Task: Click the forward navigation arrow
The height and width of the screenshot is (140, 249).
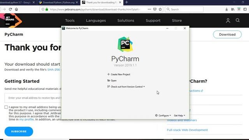Action: tap(4, 9)
